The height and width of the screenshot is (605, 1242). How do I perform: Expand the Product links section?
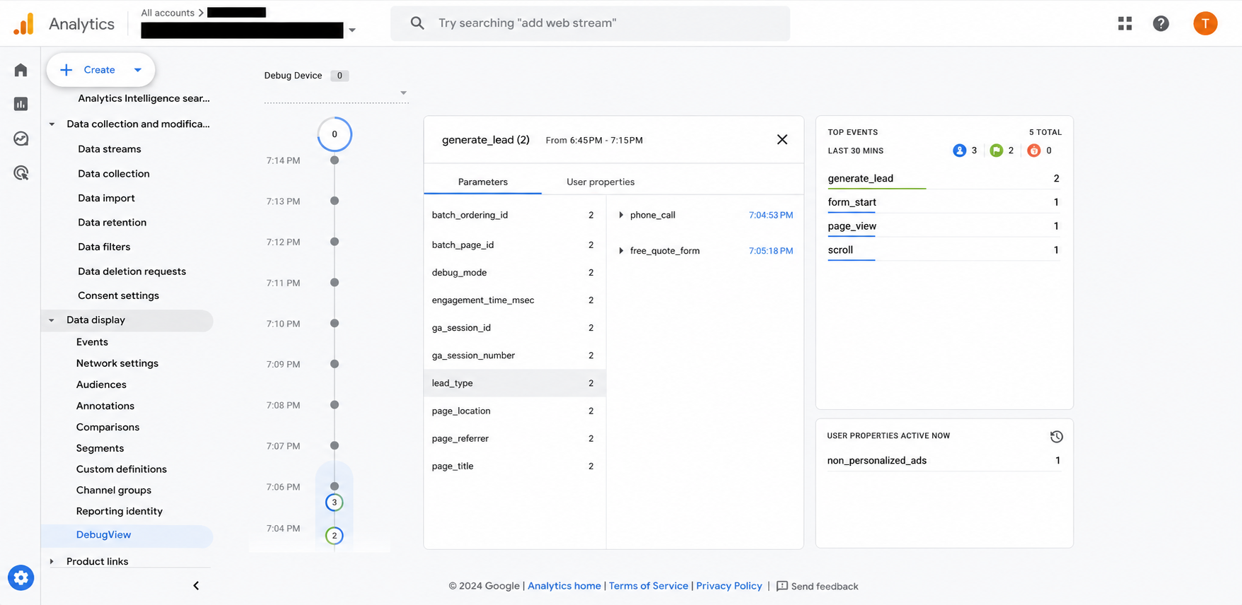(52, 561)
